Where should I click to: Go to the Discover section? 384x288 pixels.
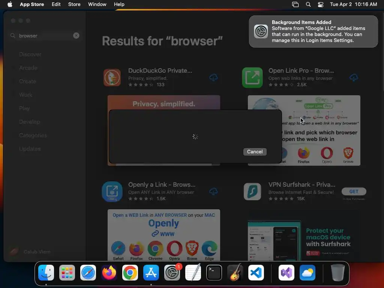(30, 54)
